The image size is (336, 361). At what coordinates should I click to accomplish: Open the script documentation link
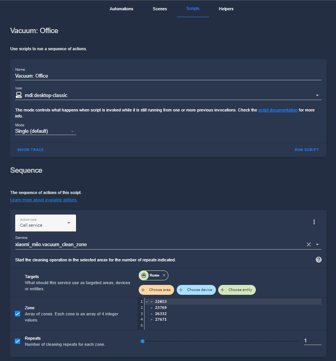coord(277,110)
